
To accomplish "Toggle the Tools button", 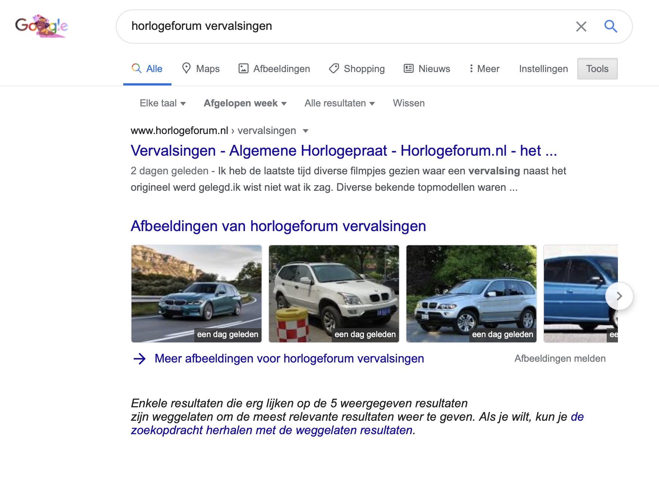I will [x=597, y=69].
